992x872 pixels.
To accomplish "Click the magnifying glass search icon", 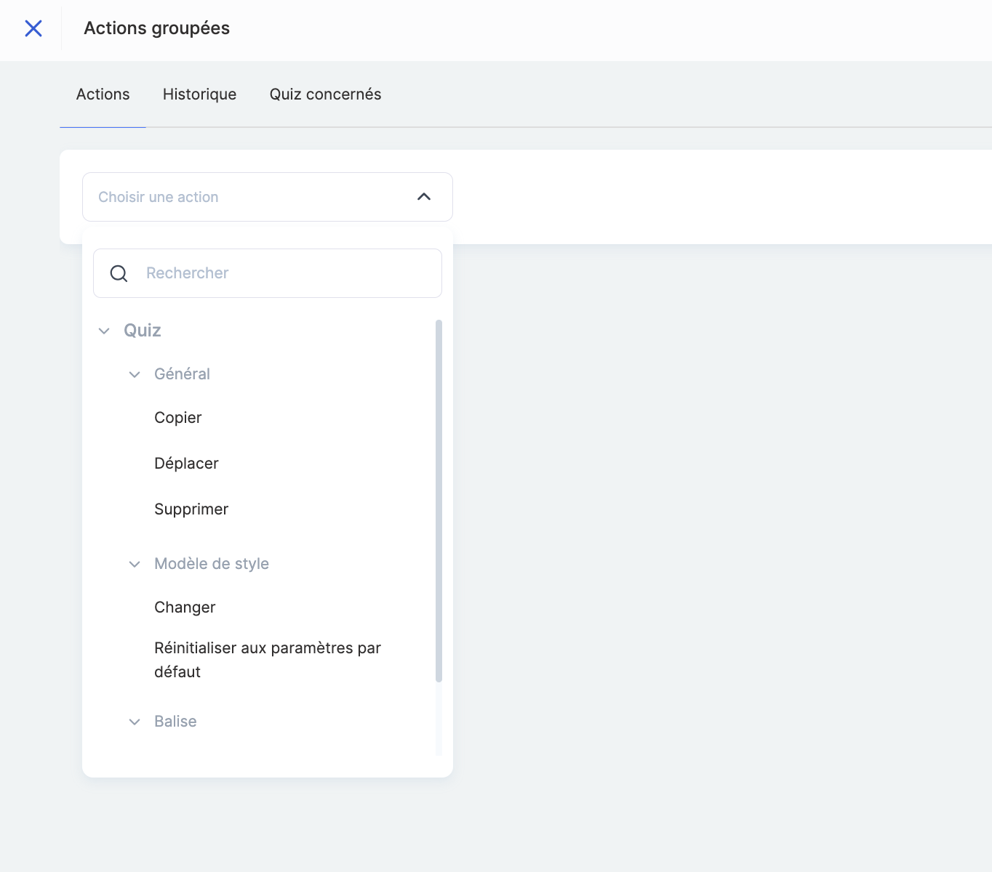I will click(x=119, y=273).
